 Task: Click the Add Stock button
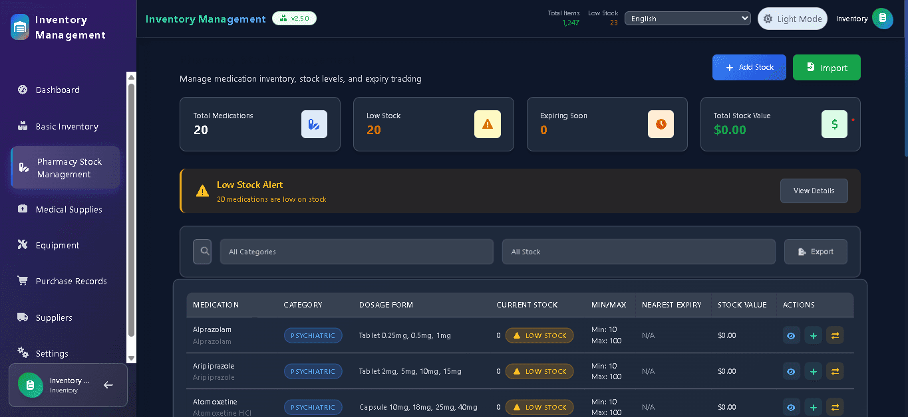coord(749,67)
